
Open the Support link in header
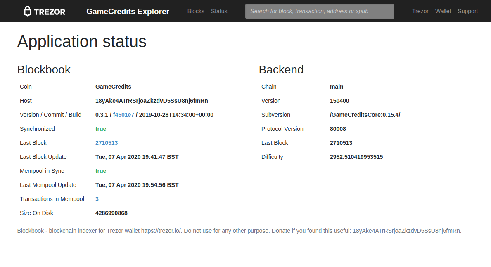467,11
